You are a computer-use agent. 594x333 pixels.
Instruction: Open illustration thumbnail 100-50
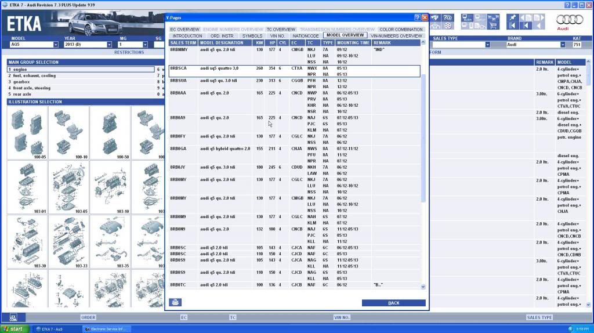pos(110,133)
